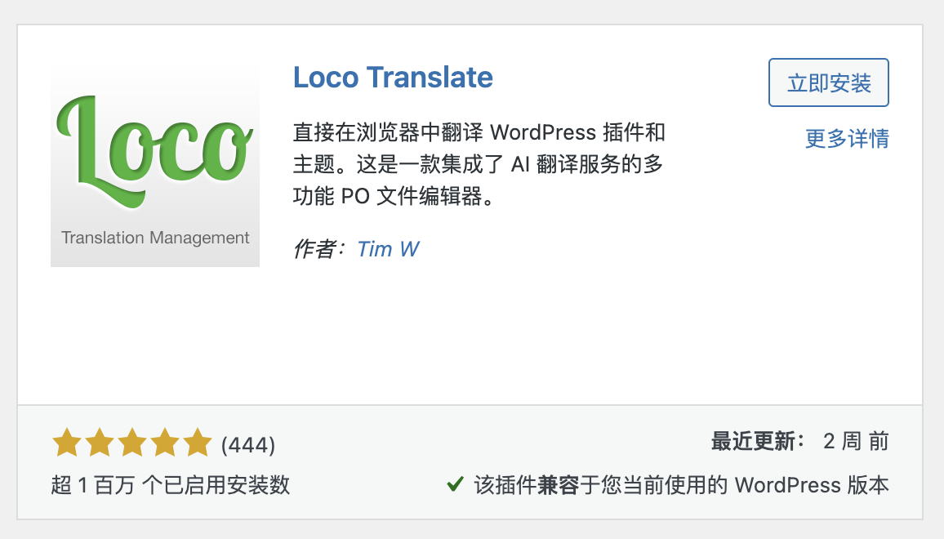Click the WordPress 版本 compatibility text

(812, 485)
